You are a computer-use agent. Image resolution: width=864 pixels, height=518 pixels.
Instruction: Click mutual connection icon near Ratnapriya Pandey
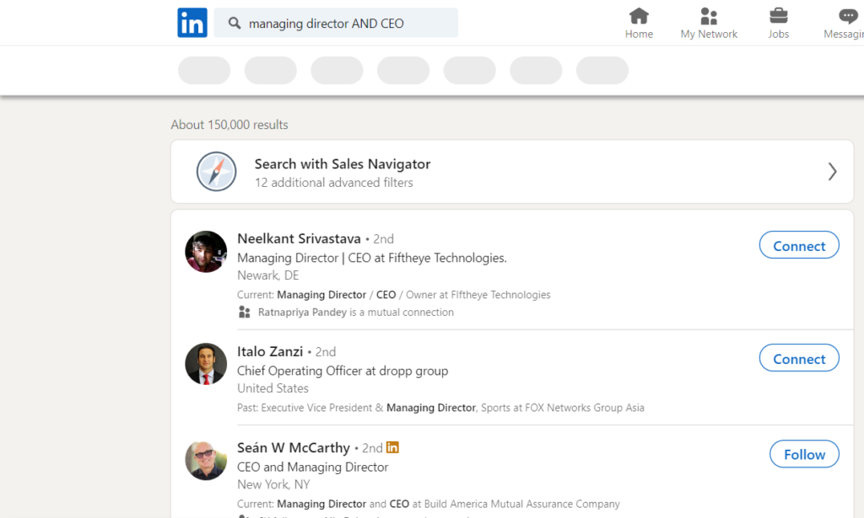244,312
